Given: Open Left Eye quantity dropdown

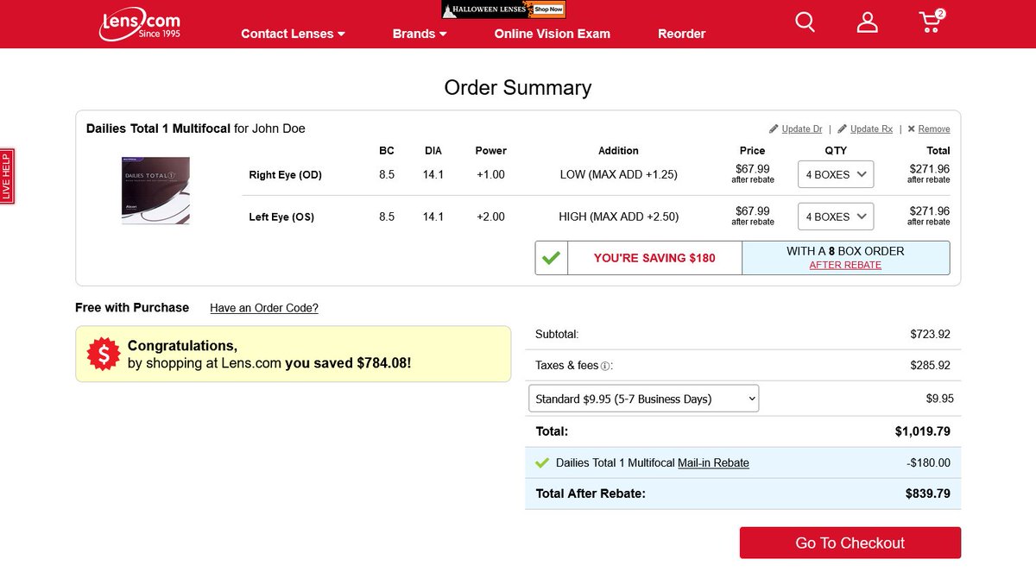Looking at the screenshot, I should pos(836,217).
